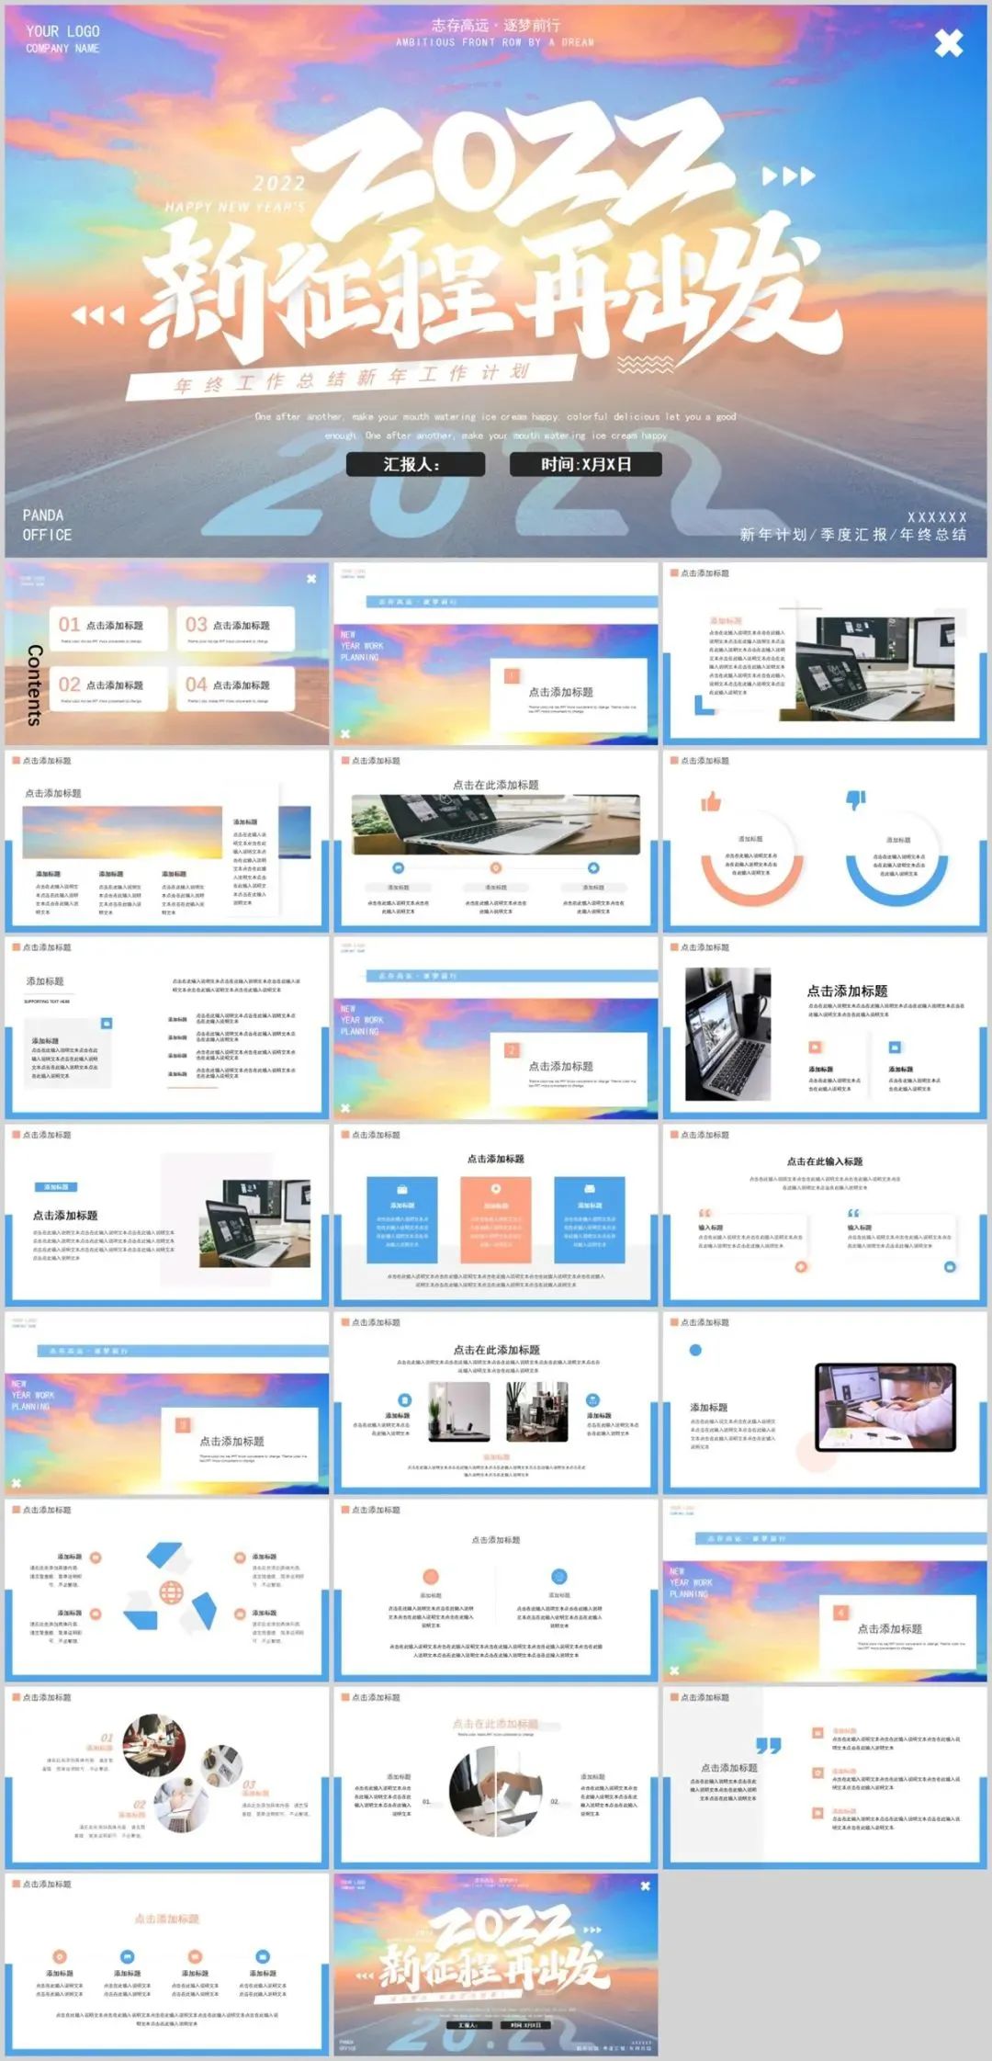Select the 时间:X月X日 black label box
Screen dimensions: 992x2061
click(x=585, y=464)
